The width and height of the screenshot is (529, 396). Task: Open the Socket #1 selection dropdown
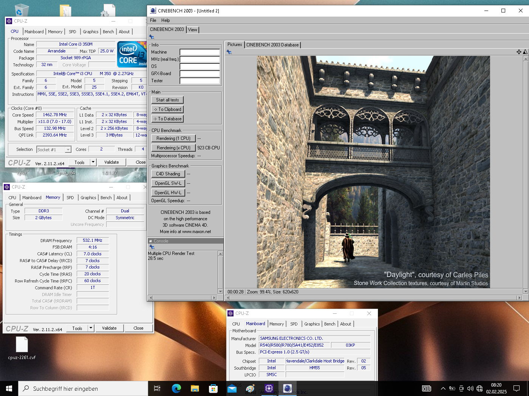[54, 150]
